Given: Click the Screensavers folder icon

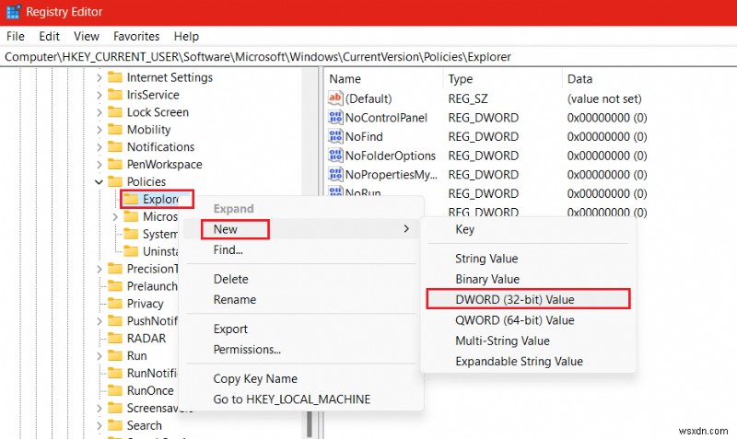Looking at the screenshot, I should (115, 408).
